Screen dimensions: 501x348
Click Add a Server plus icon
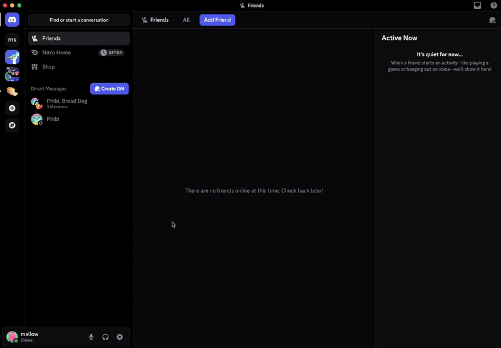12,108
